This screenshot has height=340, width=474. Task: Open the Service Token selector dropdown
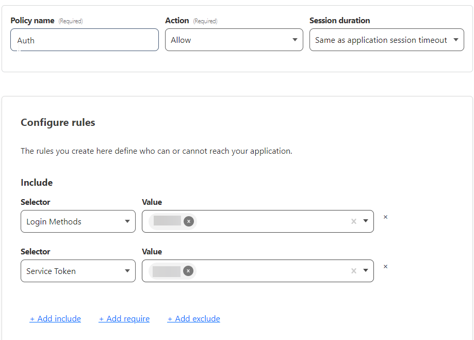point(78,271)
